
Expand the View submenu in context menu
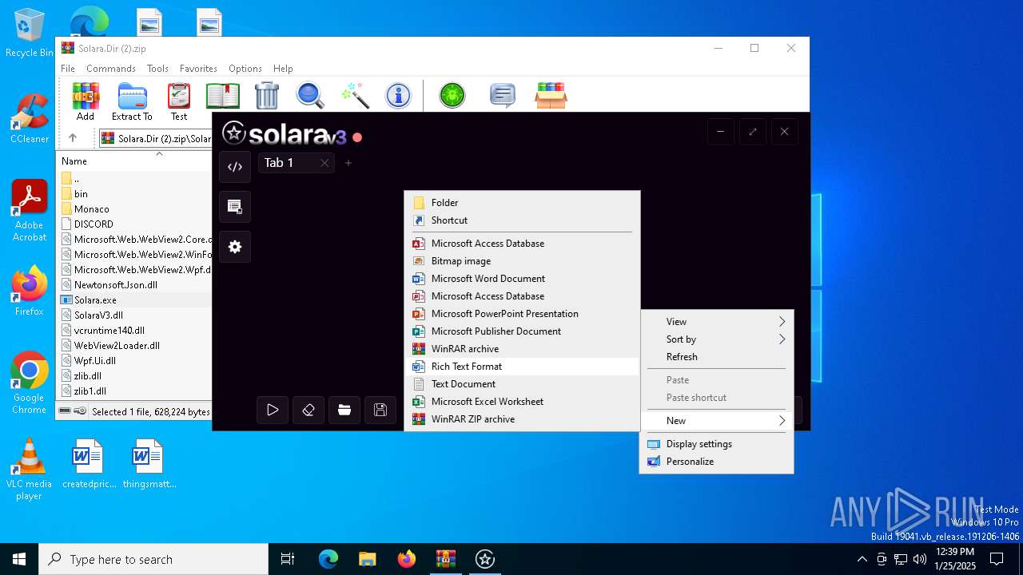point(717,322)
